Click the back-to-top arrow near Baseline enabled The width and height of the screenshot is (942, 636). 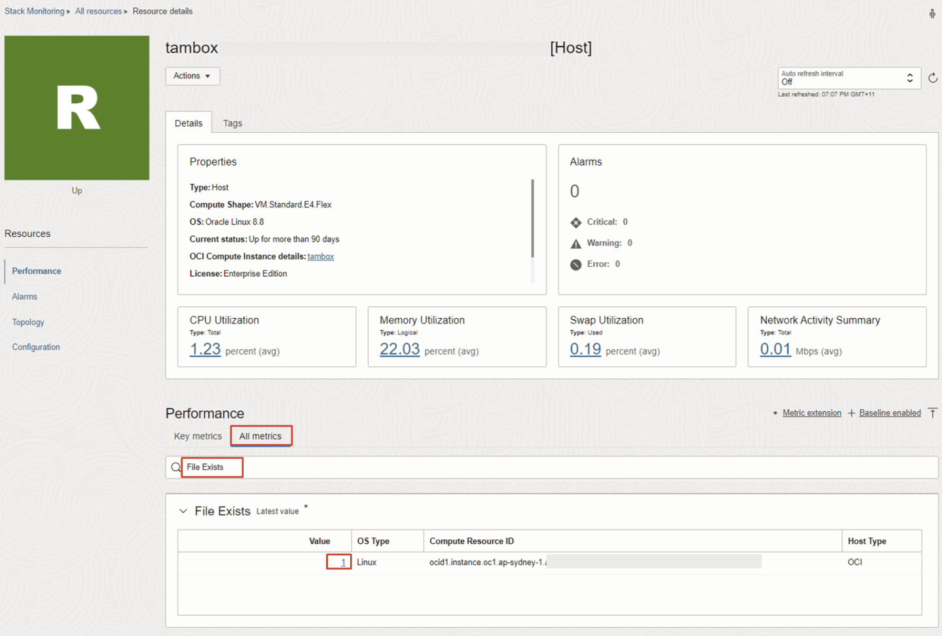(x=932, y=413)
